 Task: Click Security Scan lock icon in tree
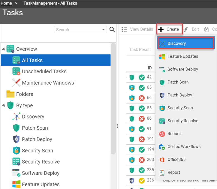pos(16,150)
